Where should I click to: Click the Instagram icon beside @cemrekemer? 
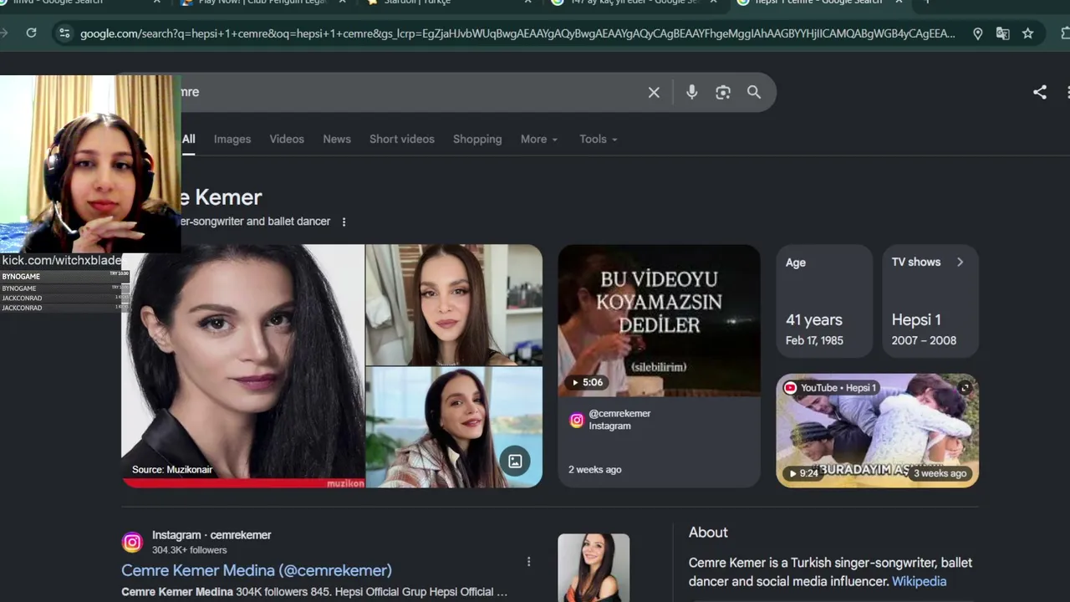(x=576, y=420)
